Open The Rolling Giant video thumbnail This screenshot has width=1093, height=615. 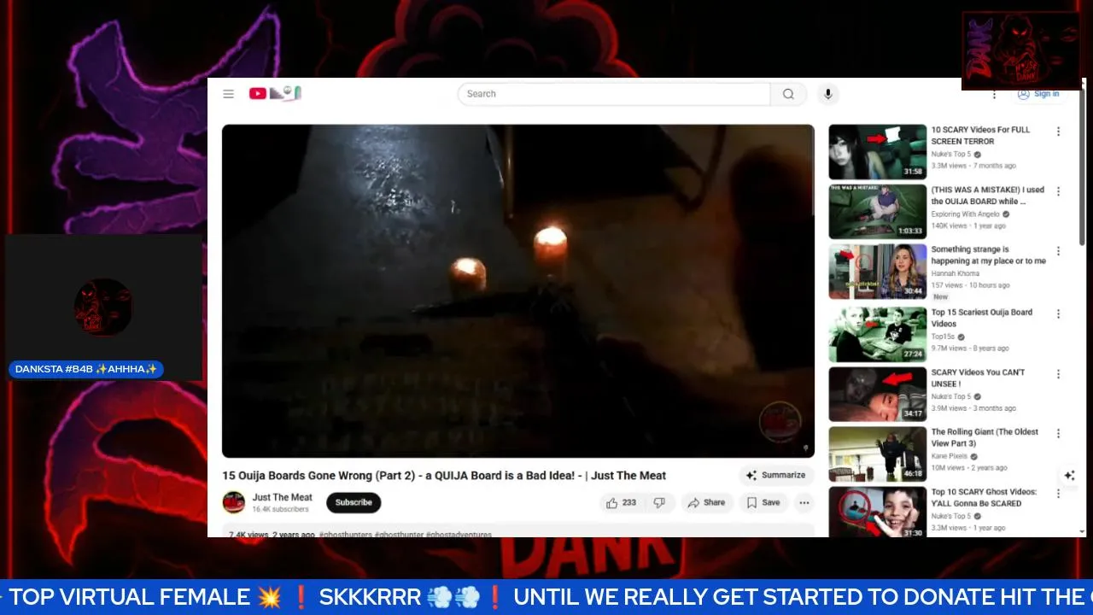(x=877, y=454)
